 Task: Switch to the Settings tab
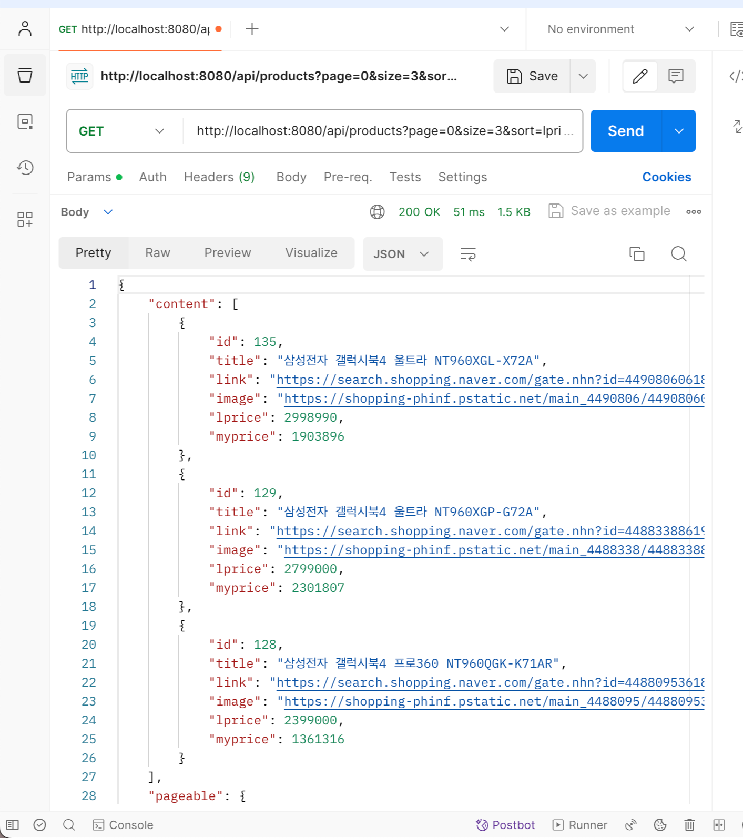463,177
